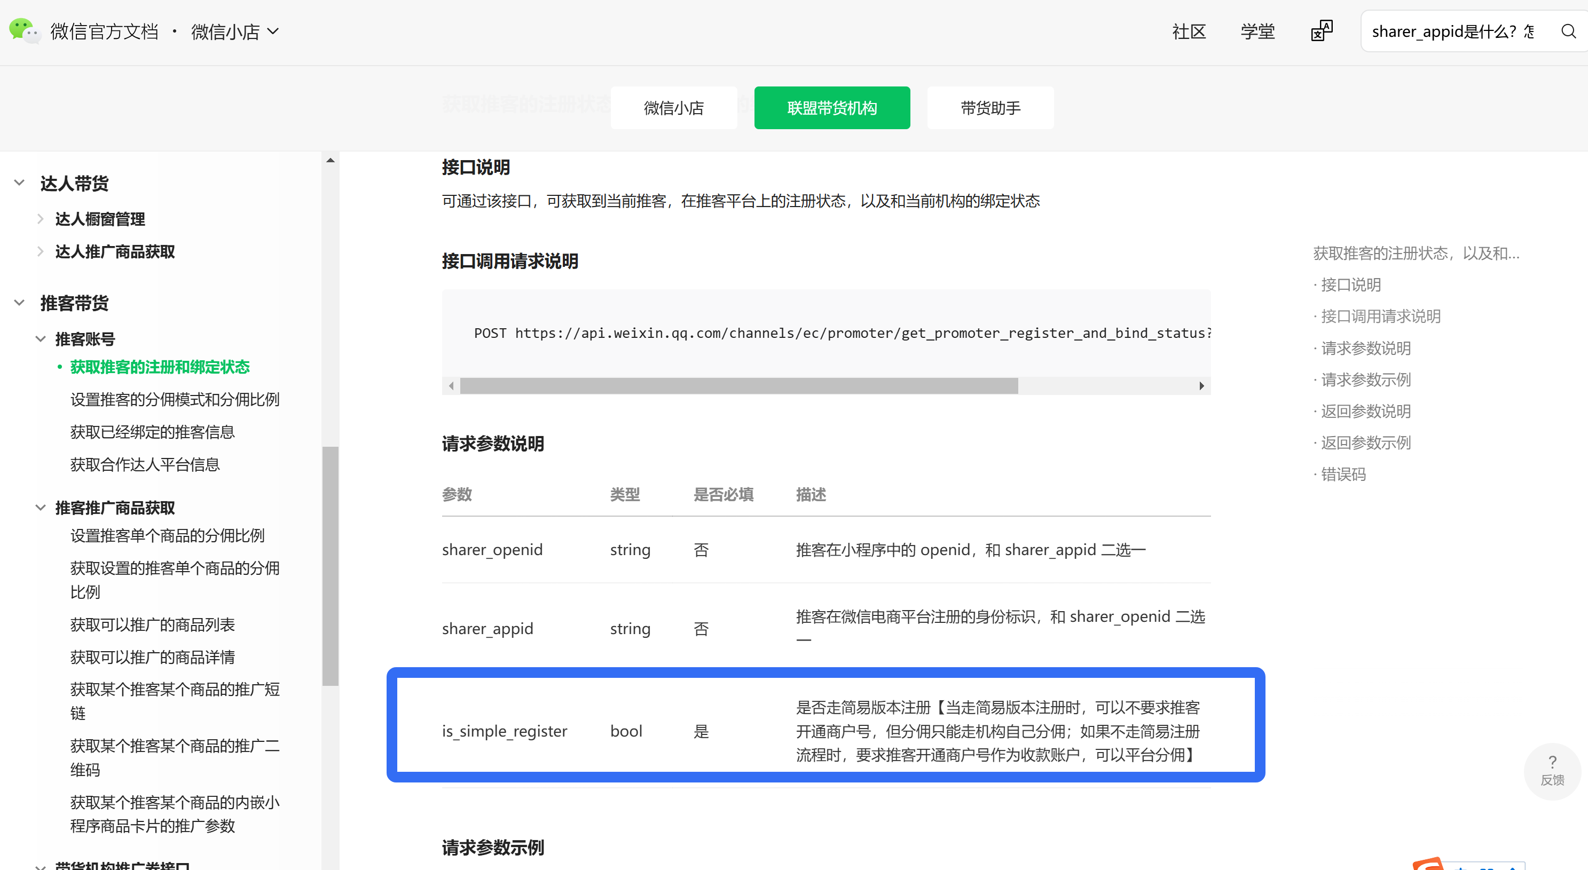
Task: Click the 是否必填 column header
Action: pyautogui.click(x=723, y=495)
